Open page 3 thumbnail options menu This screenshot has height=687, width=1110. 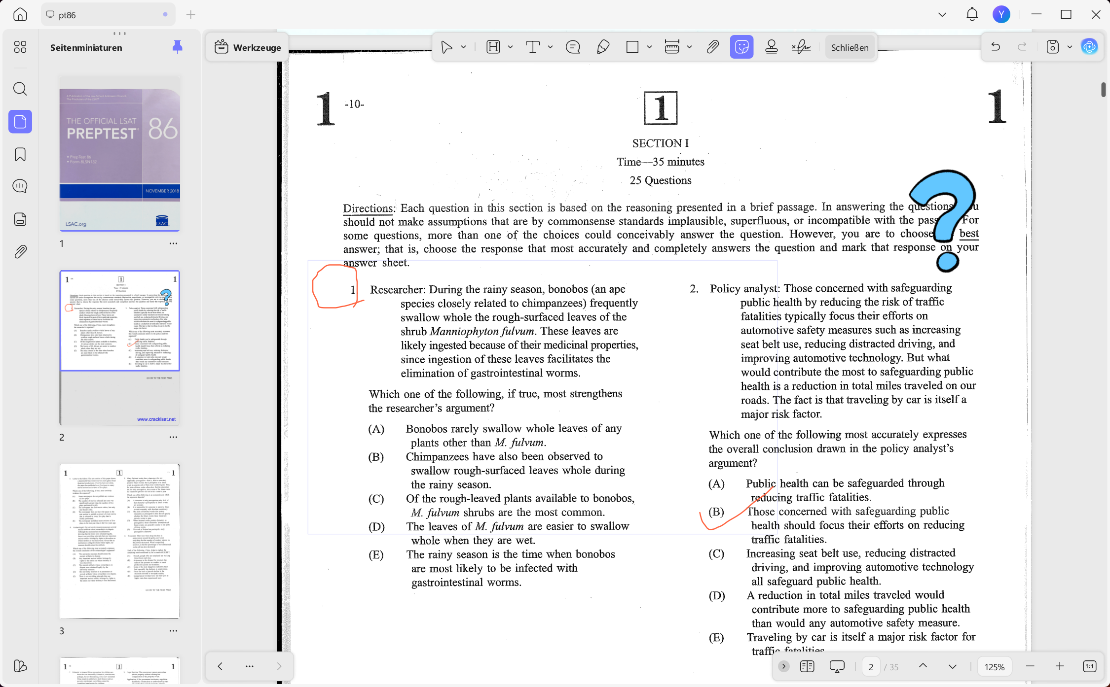pyautogui.click(x=173, y=631)
